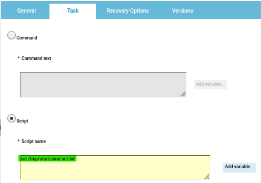Screen dimensions: 261x183
Task: Click the "Script name" field label
Action: (x=33, y=141)
